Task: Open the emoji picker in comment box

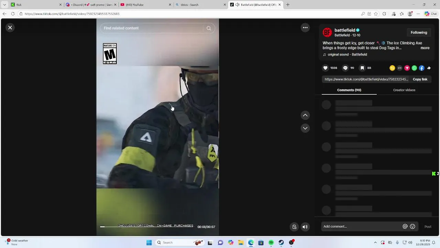Action: 412,226
